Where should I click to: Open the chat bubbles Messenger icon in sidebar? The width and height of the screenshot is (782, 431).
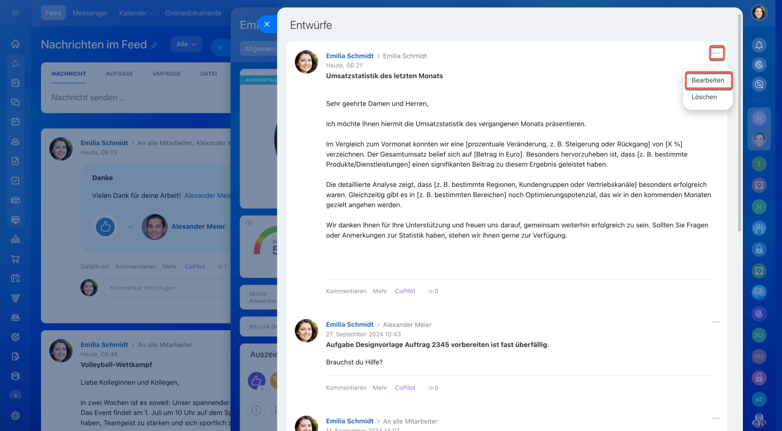(15, 103)
